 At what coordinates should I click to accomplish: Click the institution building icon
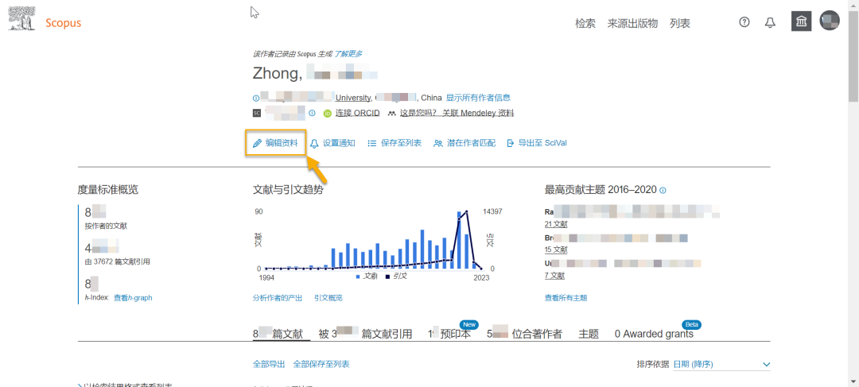pos(802,21)
